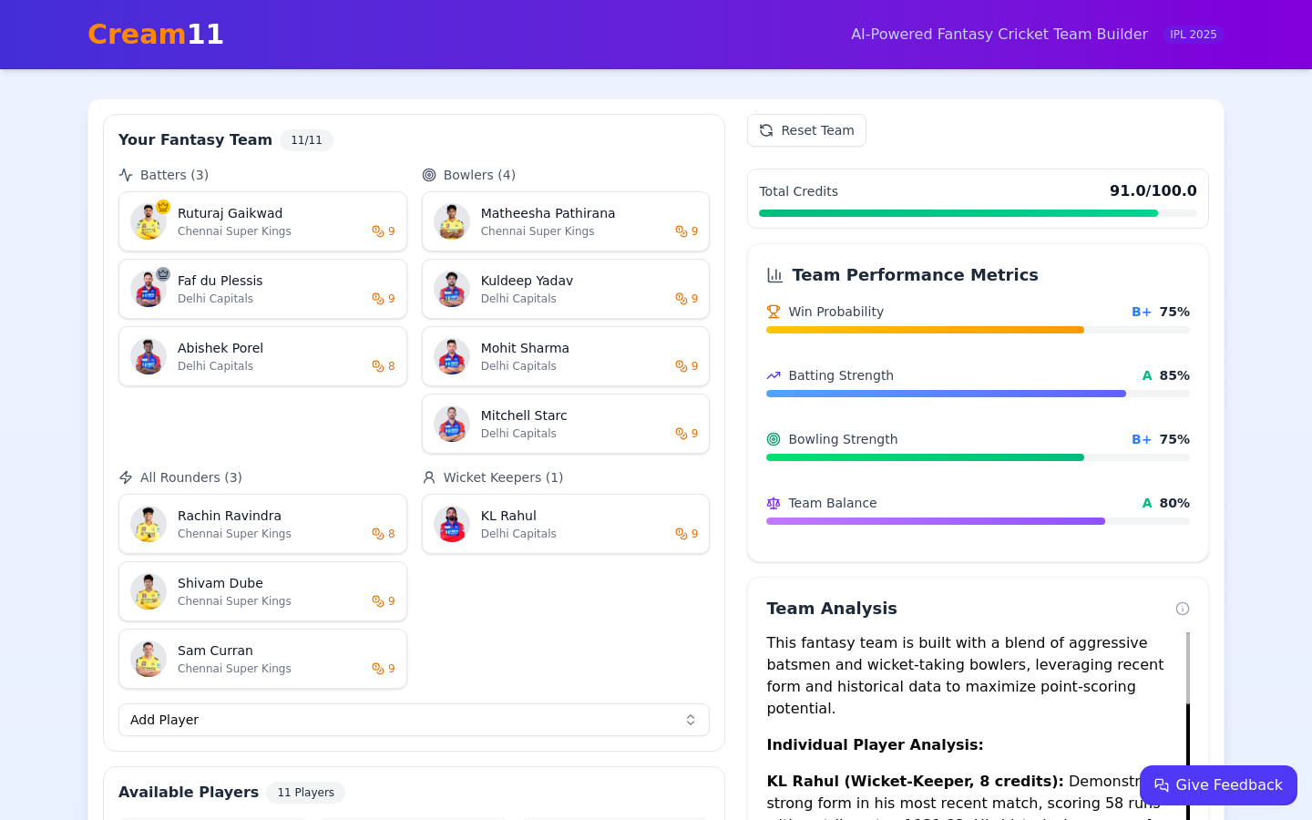The width and height of the screenshot is (1312, 820).
Task: Click the 11/11 team count badge
Action: 306,140
